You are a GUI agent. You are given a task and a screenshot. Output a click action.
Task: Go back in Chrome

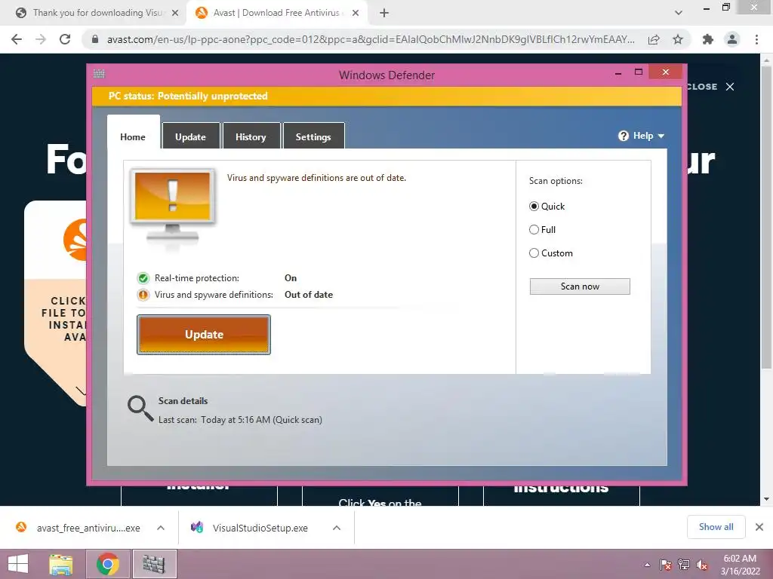click(17, 39)
